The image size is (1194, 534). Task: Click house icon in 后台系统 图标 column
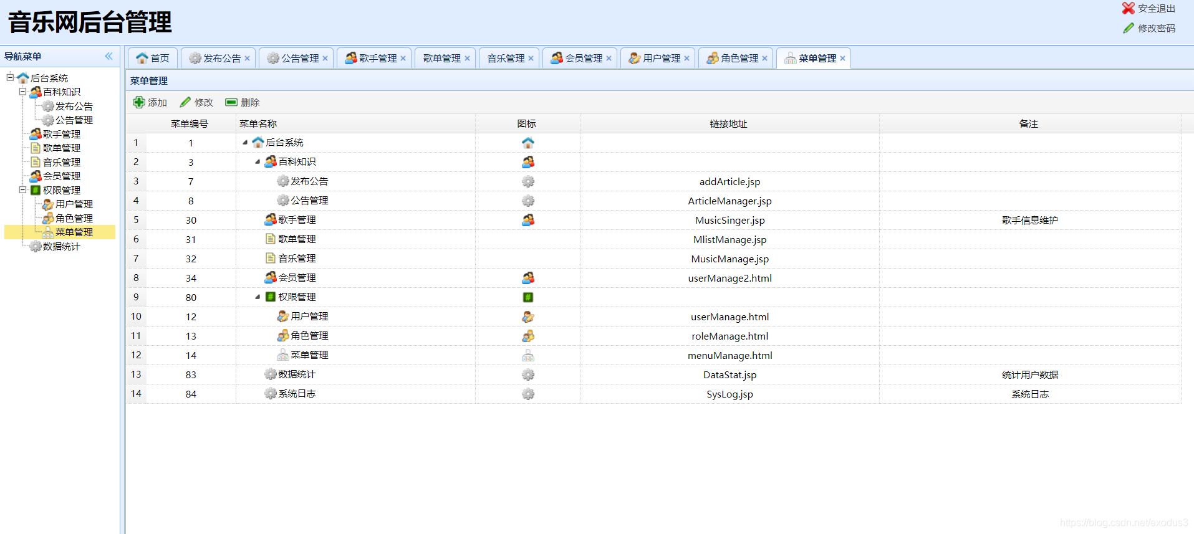point(528,143)
